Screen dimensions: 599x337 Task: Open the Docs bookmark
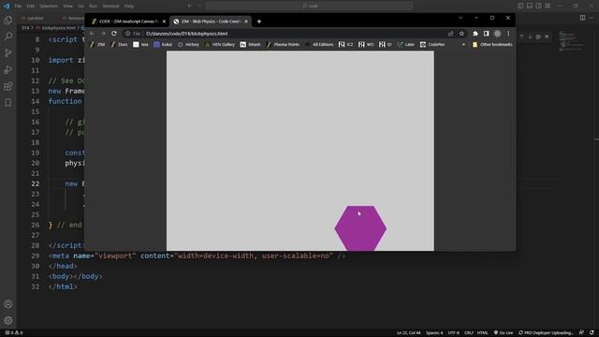(x=119, y=45)
